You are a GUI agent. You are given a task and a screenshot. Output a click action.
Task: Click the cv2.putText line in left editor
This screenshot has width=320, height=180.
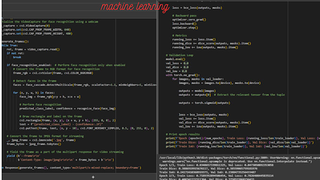click(x=87, y=128)
